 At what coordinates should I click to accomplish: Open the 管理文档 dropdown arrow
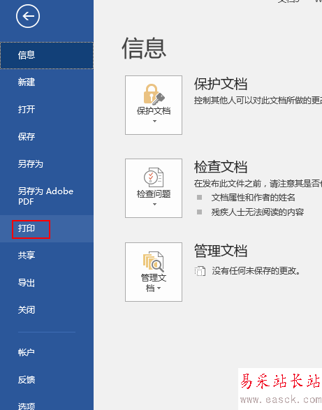[x=159, y=288]
